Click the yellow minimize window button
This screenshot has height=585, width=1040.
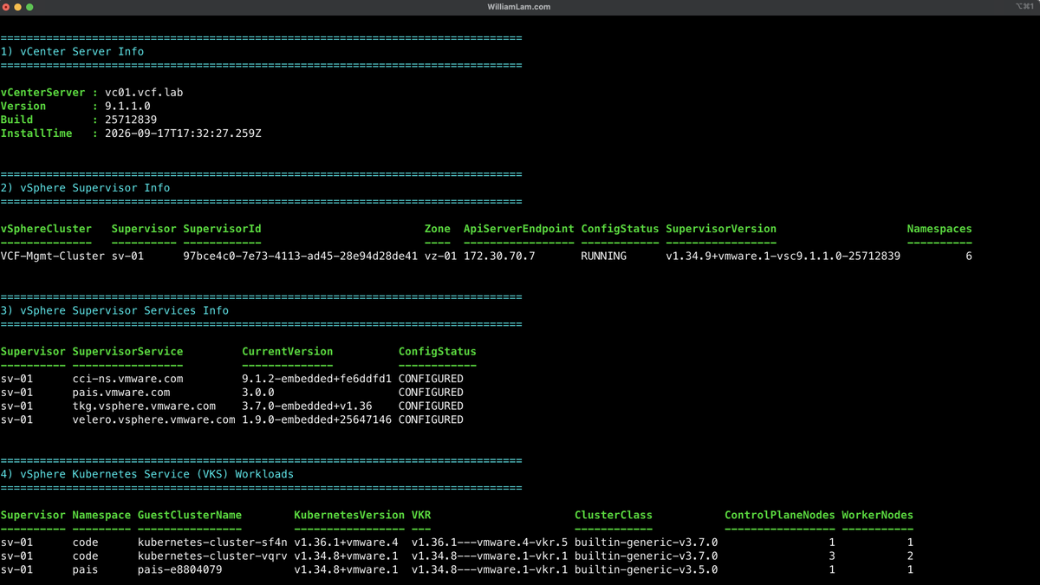(17, 7)
